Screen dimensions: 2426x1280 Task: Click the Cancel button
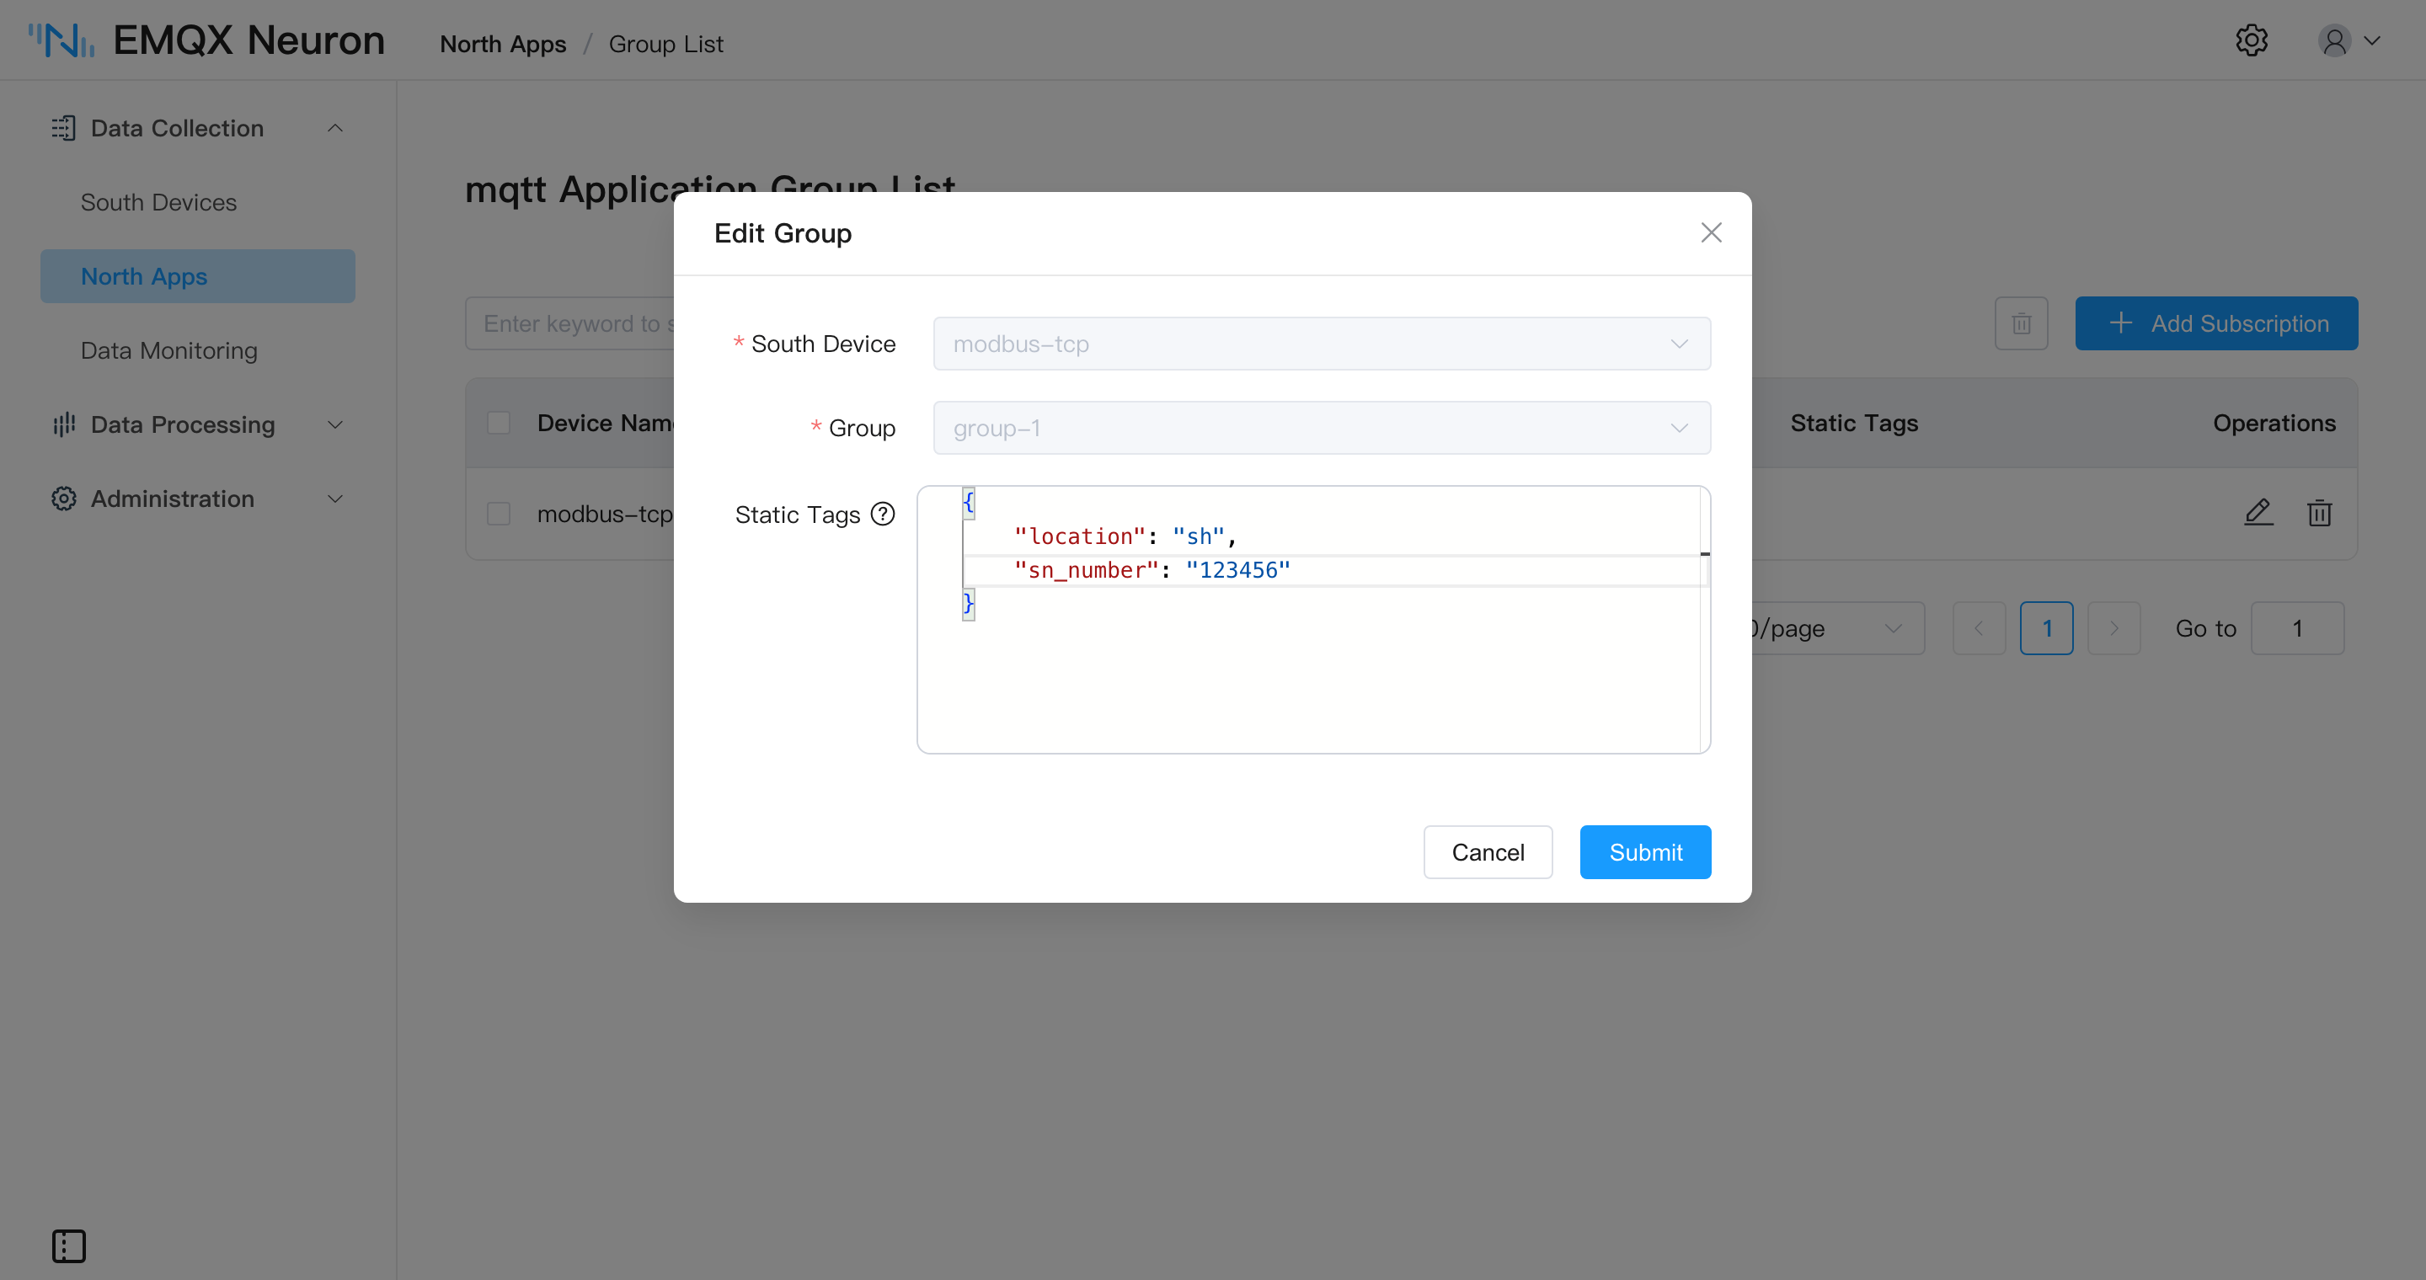click(1487, 851)
